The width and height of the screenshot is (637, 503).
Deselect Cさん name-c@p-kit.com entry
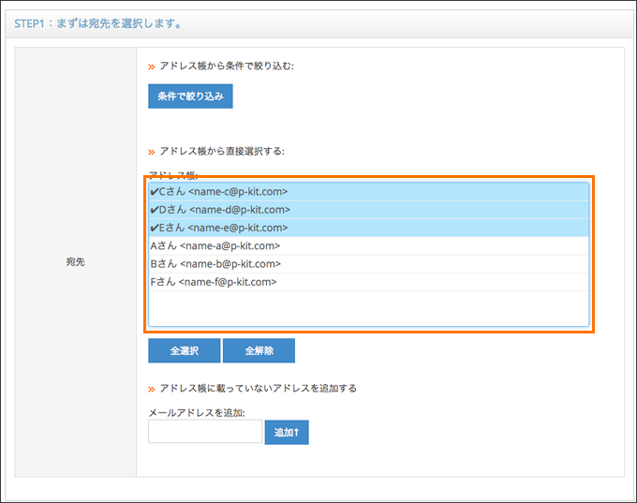(369, 192)
